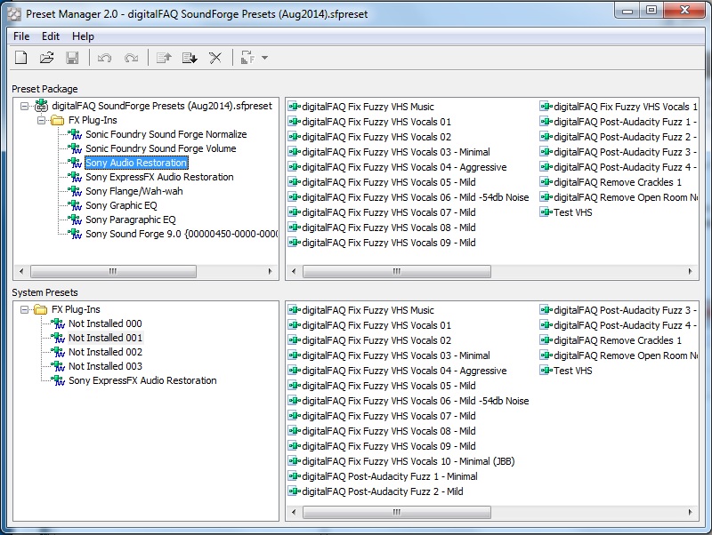This screenshot has width=712, height=535.
Task: Select Fix Fuzzy VHS Vocals 08 - Mild in system list
Action: pos(389,431)
